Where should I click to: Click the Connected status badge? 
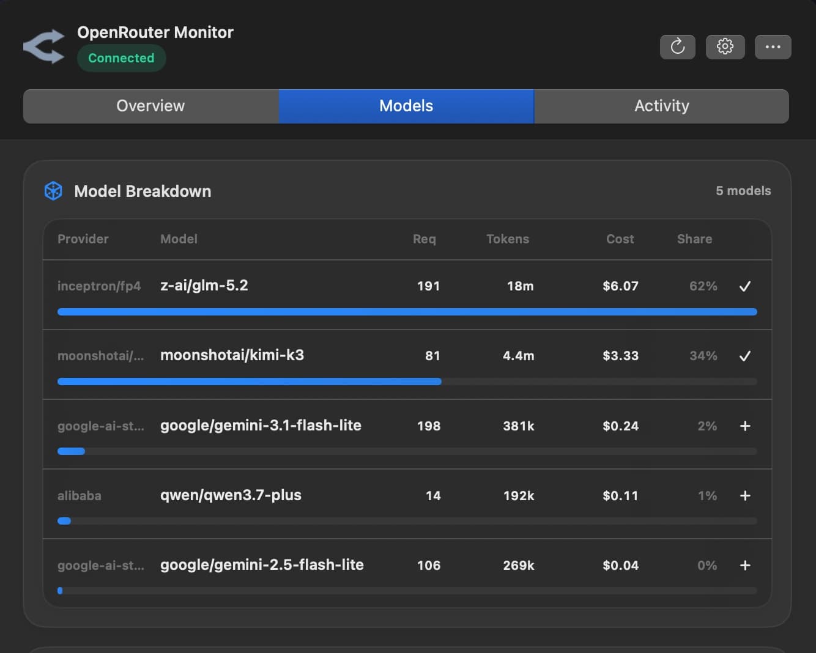121,58
